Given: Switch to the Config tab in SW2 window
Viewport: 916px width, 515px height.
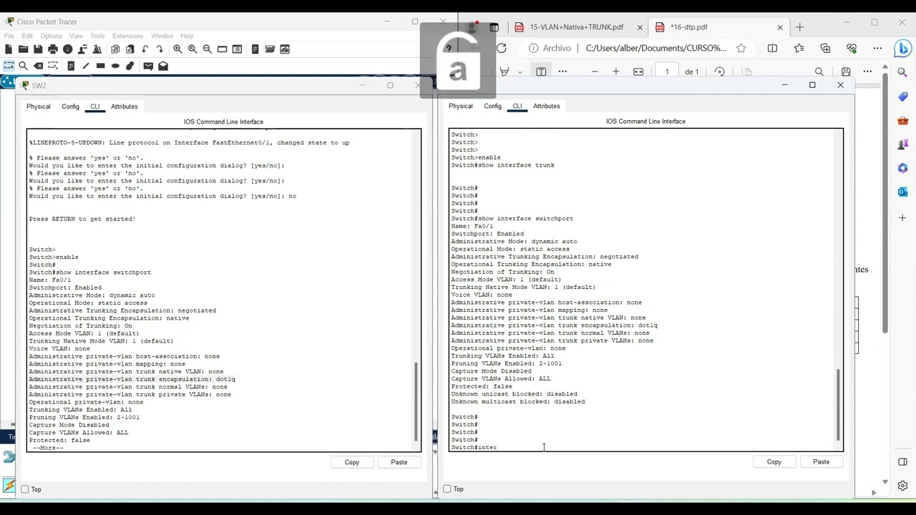Looking at the screenshot, I should coord(70,107).
